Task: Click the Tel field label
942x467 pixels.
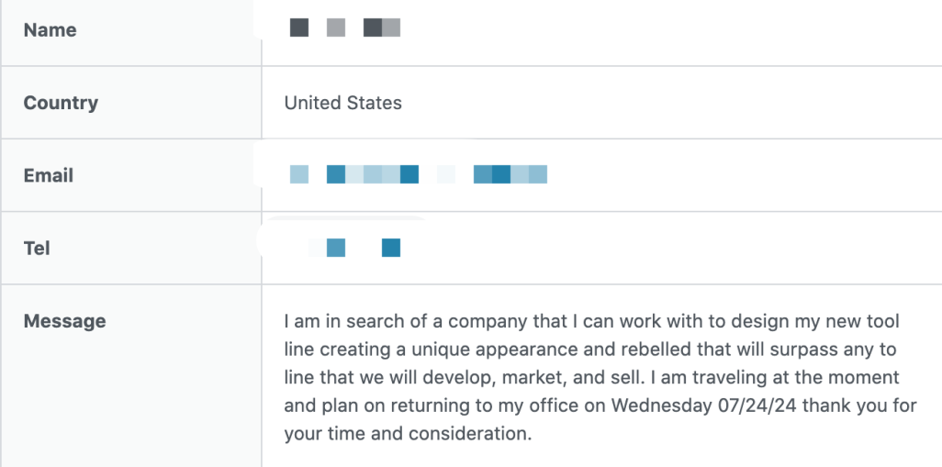Action: pyautogui.click(x=37, y=248)
